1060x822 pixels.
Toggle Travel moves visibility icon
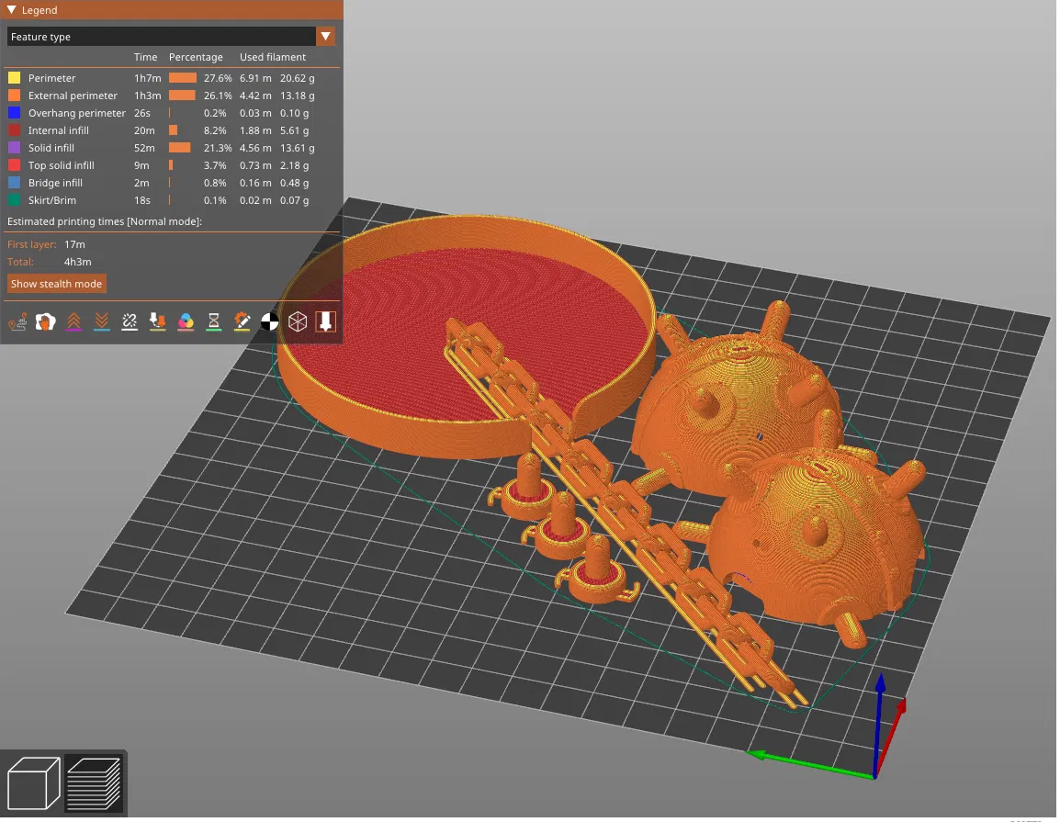coord(17,321)
